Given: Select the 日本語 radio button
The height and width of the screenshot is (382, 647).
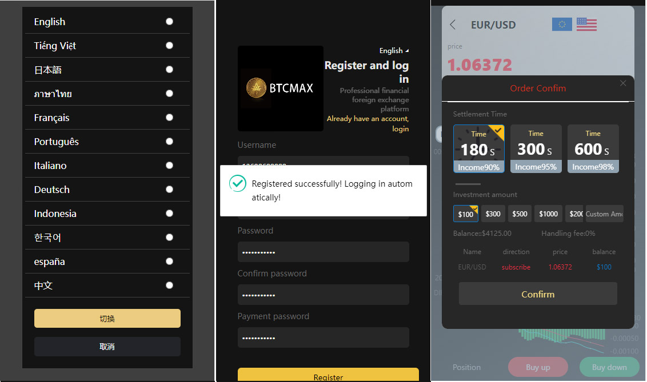Looking at the screenshot, I should (169, 69).
